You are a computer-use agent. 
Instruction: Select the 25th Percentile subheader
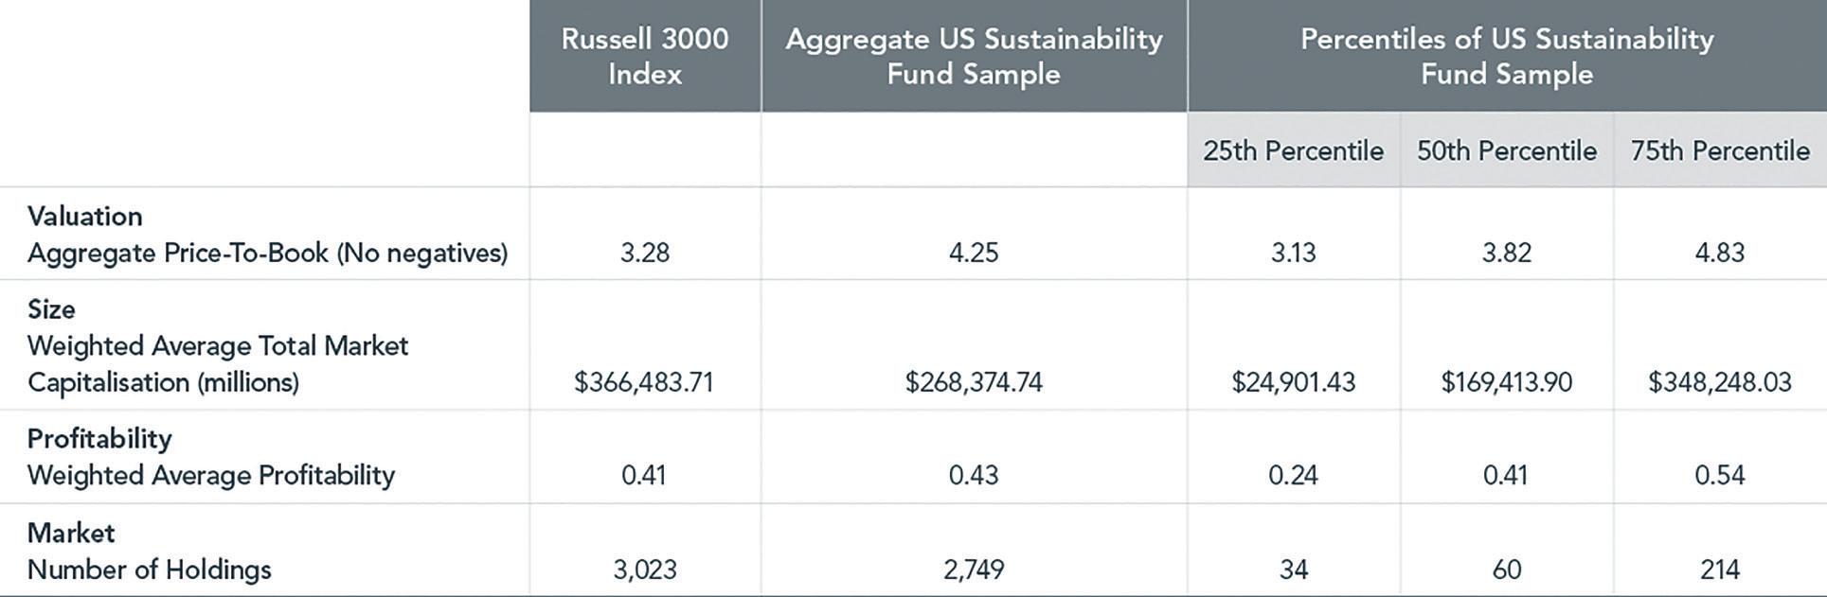click(x=1293, y=150)
